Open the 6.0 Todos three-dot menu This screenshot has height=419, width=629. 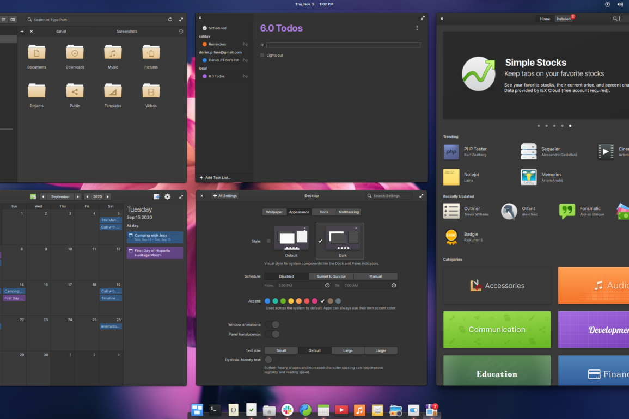click(x=417, y=28)
